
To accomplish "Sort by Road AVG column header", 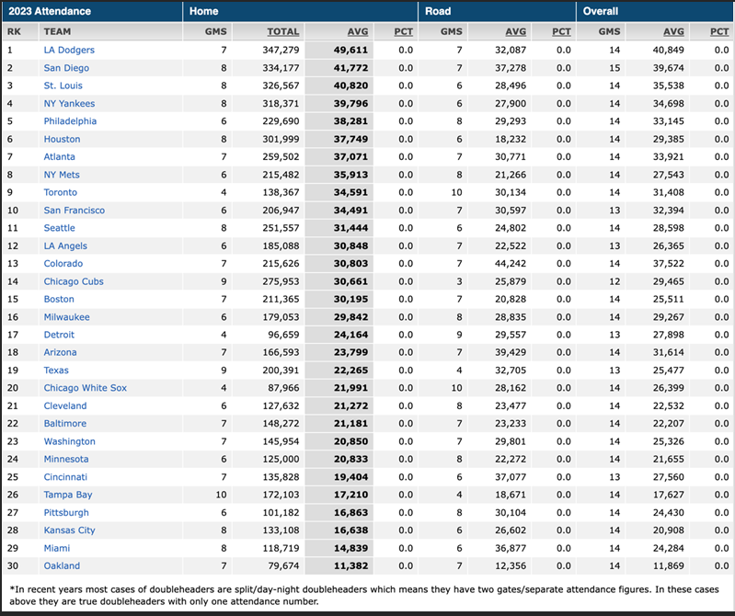I will click(516, 32).
